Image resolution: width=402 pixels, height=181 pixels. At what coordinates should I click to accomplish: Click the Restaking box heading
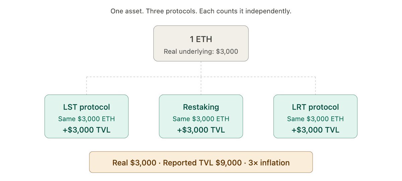coord(201,107)
